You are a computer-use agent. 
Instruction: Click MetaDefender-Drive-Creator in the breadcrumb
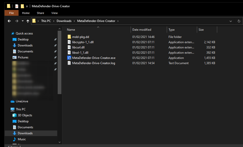pyautogui.click(x=96, y=21)
